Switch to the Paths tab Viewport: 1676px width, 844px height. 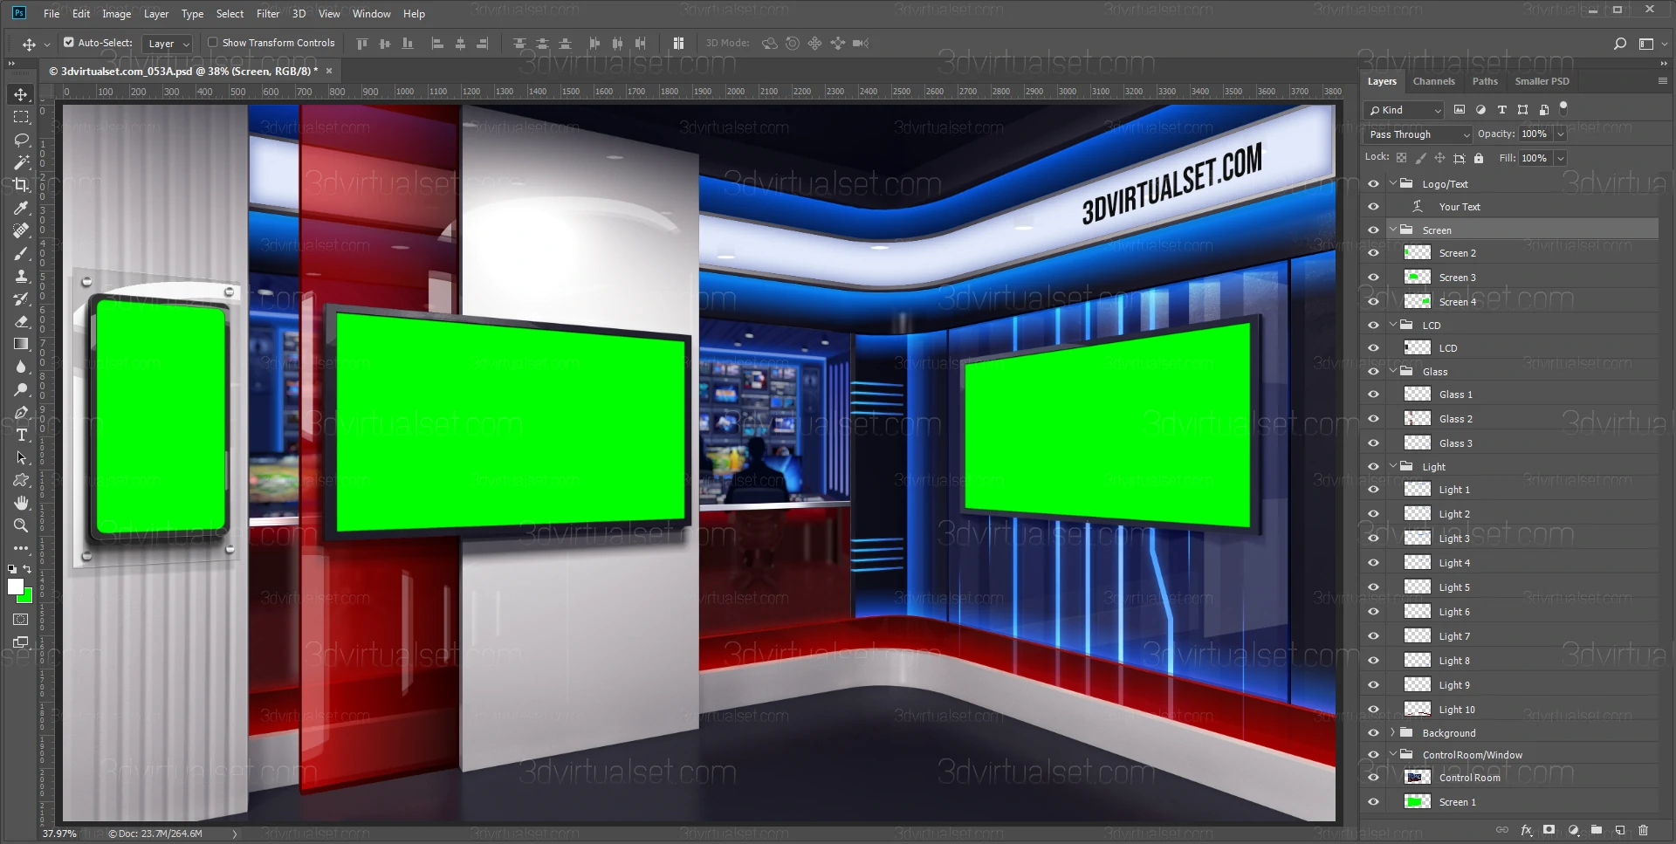click(1485, 81)
